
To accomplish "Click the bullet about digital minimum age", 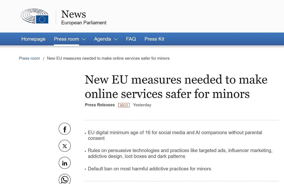I will click(175, 135).
